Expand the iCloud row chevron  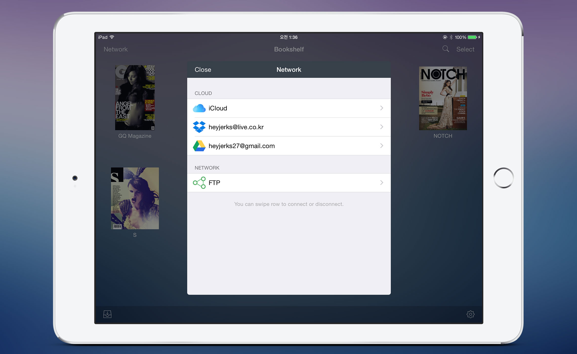(382, 108)
